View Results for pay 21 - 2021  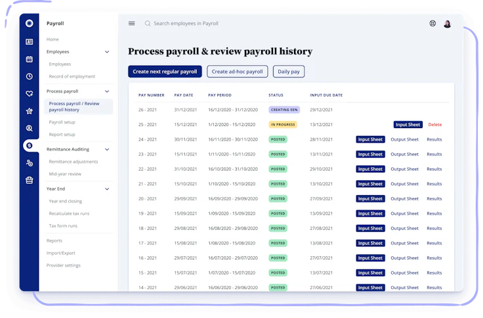point(434,184)
